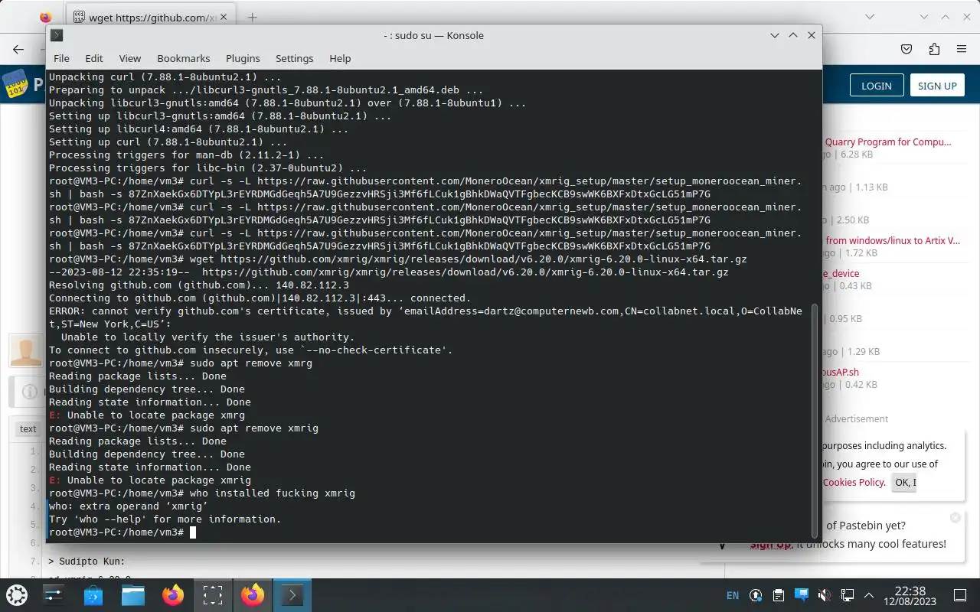This screenshot has width=980, height=612.
Task: Click the Advertisement label on Pastebin sidebar
Action: pyautogui.click(x=857, y=418)
